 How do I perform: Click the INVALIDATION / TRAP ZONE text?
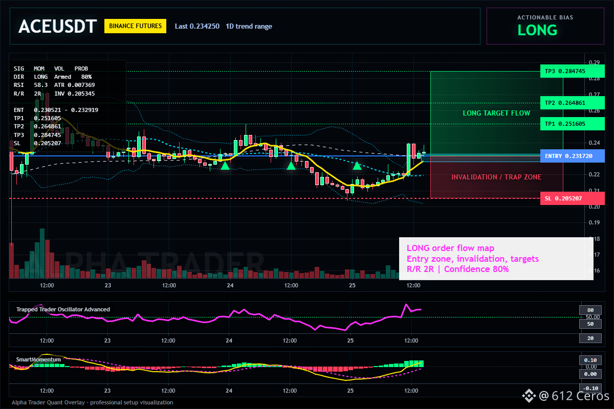point(496,177)
